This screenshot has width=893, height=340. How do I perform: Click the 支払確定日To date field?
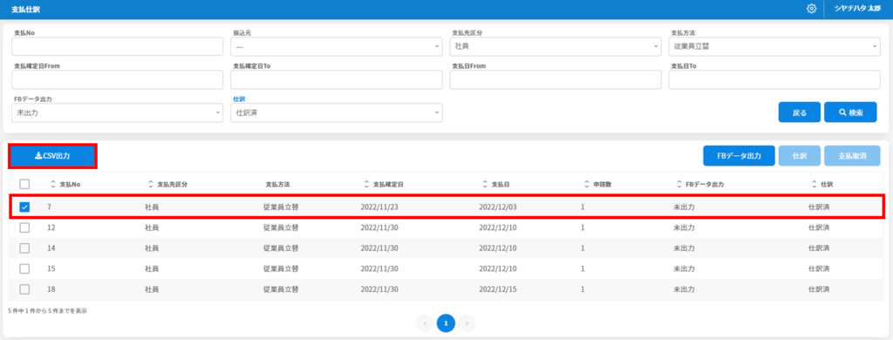click(x=336, y=79)
